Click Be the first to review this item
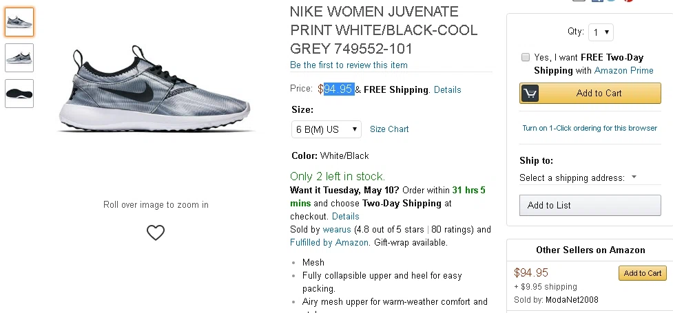 (349, 65)
